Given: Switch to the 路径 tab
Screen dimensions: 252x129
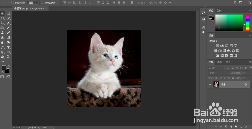Looking at the screenshot, I should (228, 62).
